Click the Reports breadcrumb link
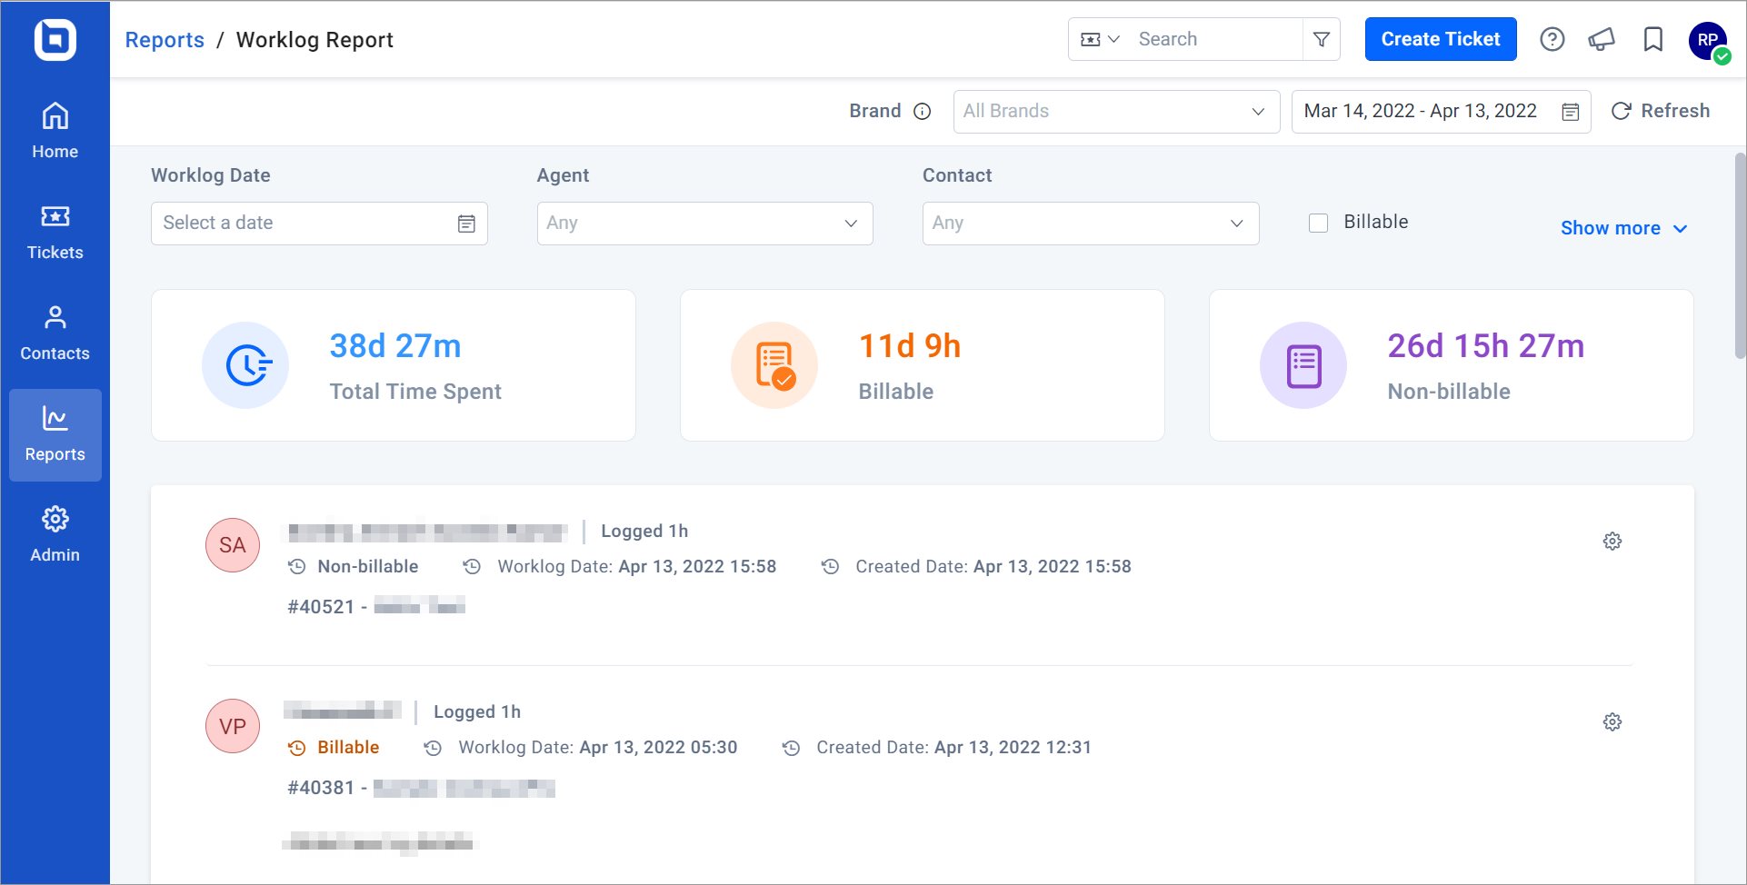The width and height of the screenshot is (1747, 885). pos(165,40)
